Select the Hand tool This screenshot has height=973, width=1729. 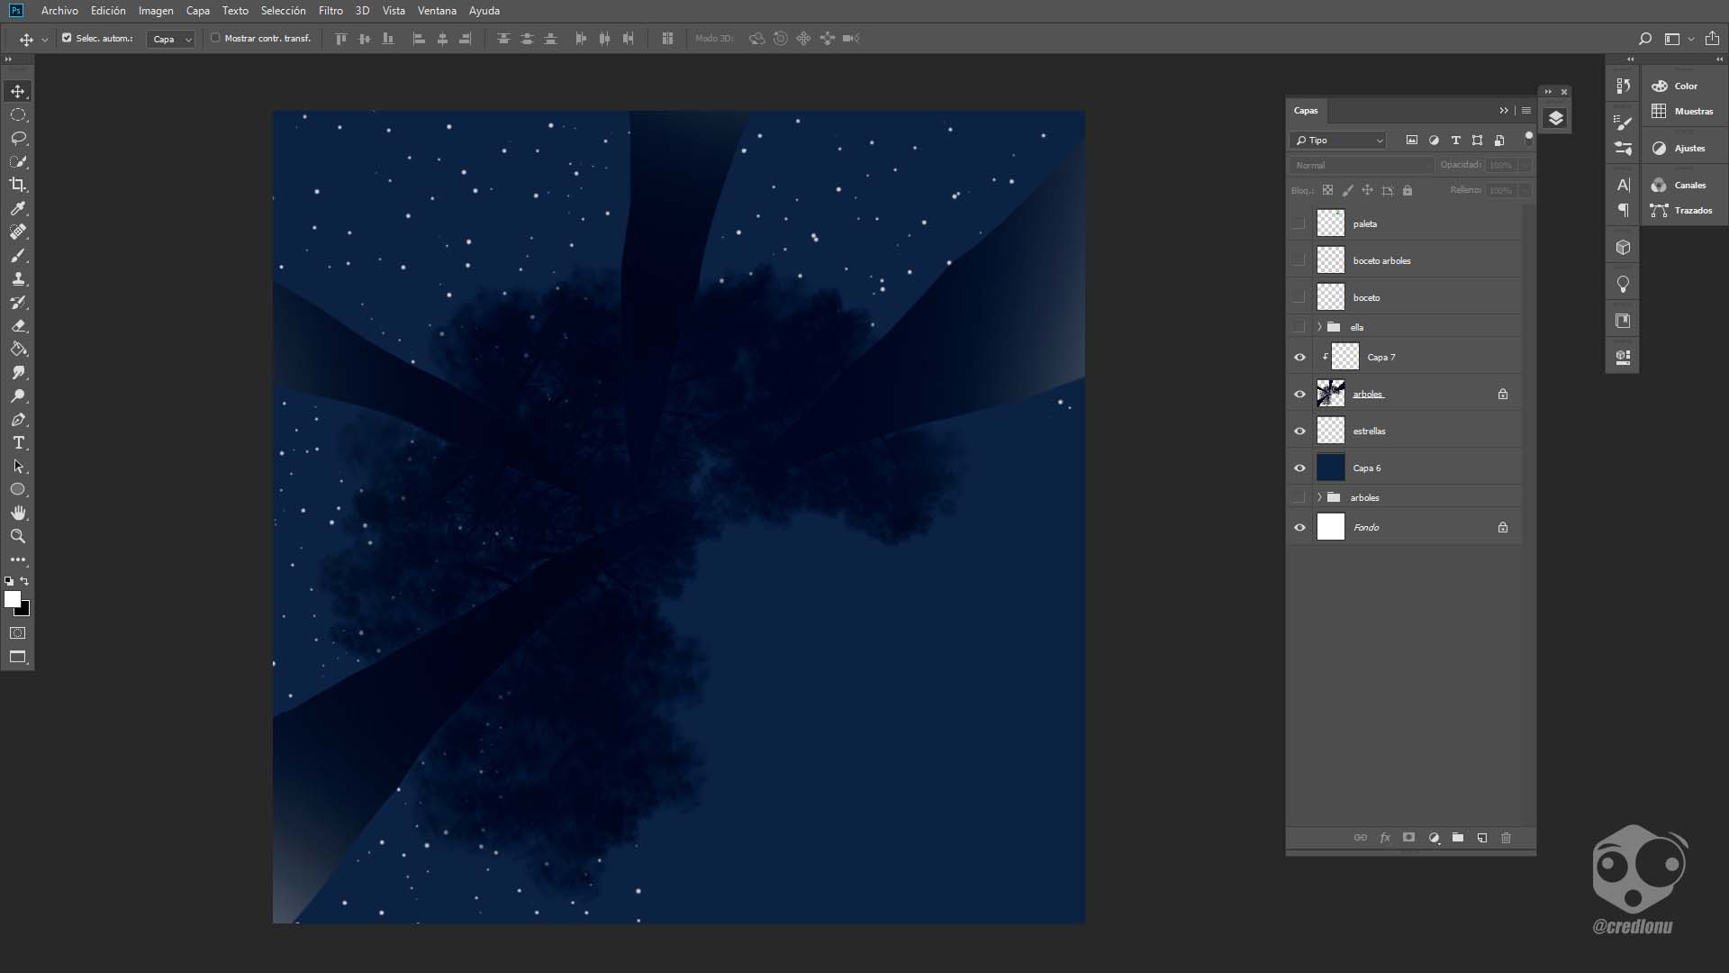(18, 513)
